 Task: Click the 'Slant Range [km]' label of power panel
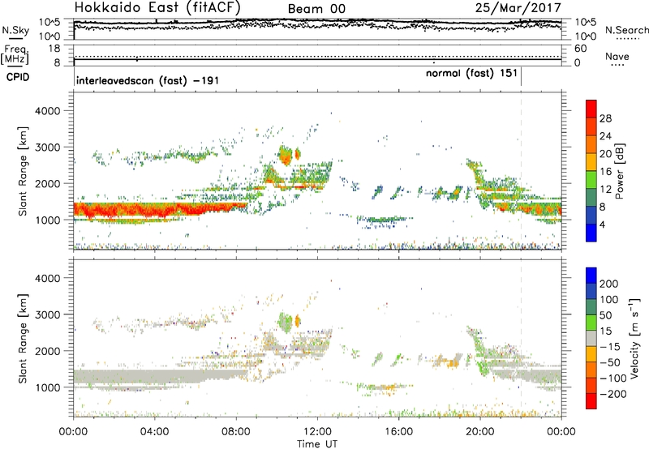click(x=23, y=172)
